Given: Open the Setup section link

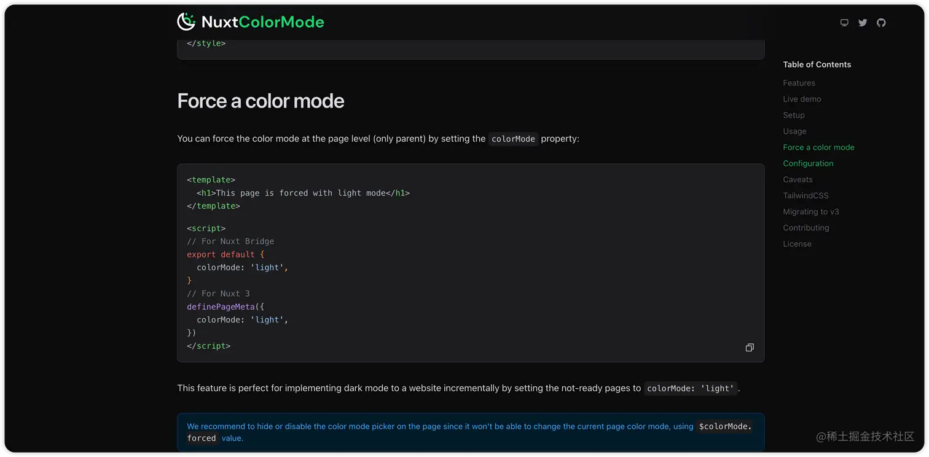Looking at the screenshot, I should [x=794, y=115].
